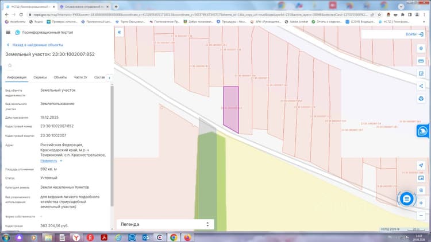Screen dimensions: 431x242
Task: Switch to the Части ЗУ tab
Action: point(80,77)
